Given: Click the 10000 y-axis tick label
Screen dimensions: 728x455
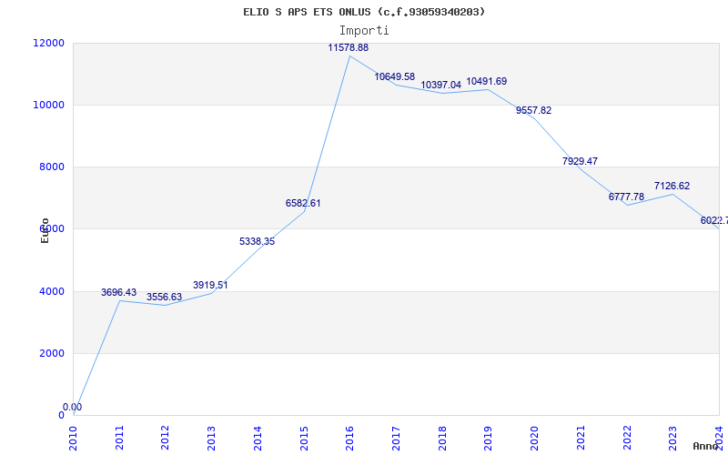Looking at the screenshot, I should (49, 105).
